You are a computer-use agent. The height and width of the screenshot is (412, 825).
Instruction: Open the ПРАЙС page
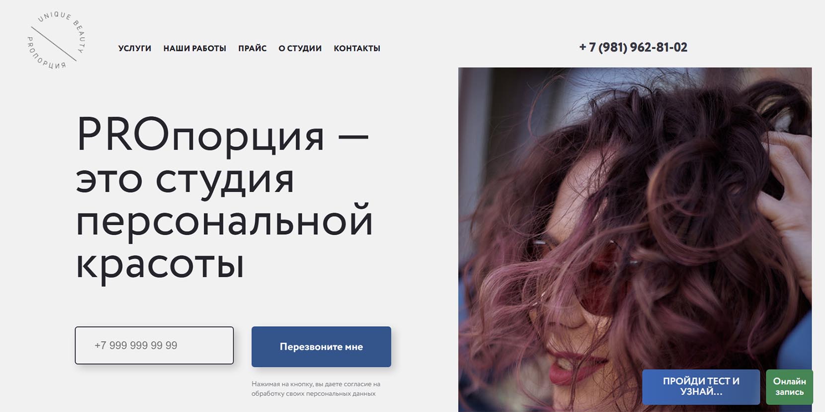(x=252, y=48)
